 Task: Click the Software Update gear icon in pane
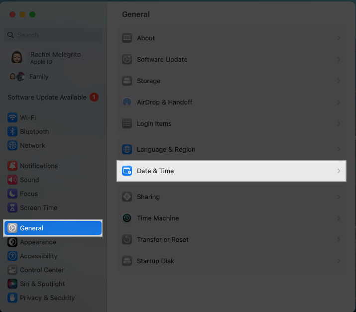click(x=127, y=59)
